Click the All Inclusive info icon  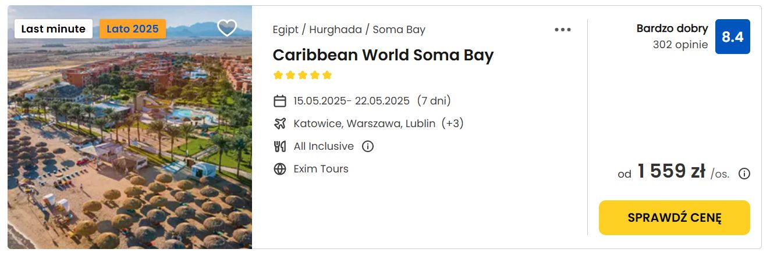point(367,146)
